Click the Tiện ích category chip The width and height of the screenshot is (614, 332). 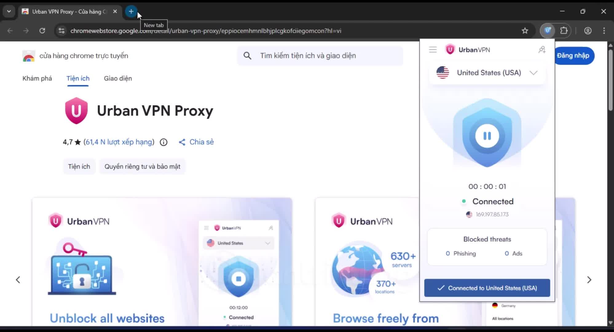click(x=79, y=167)
